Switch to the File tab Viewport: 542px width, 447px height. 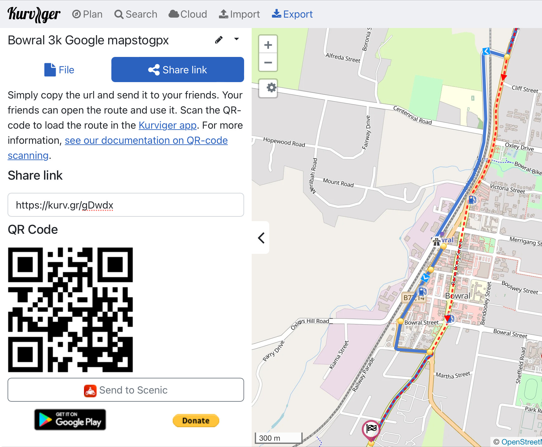(x=59, y=70)
